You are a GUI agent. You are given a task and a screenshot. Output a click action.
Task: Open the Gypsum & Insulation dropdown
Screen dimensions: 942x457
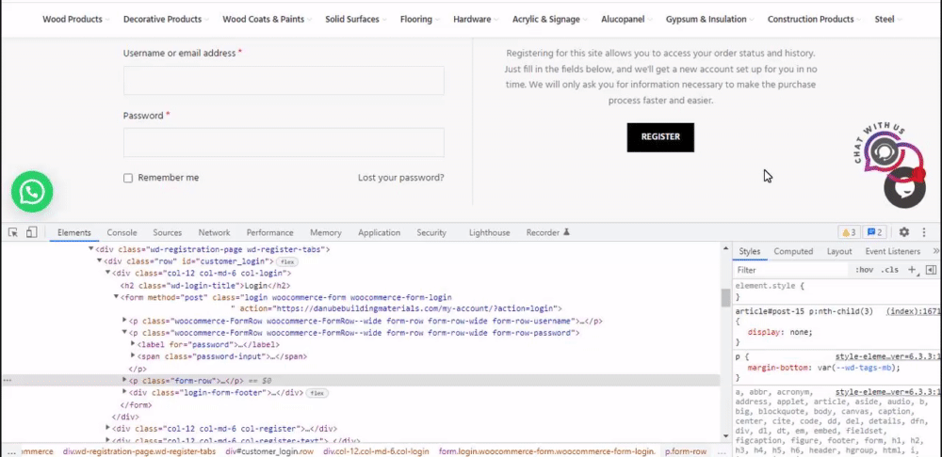click(709, 19)
